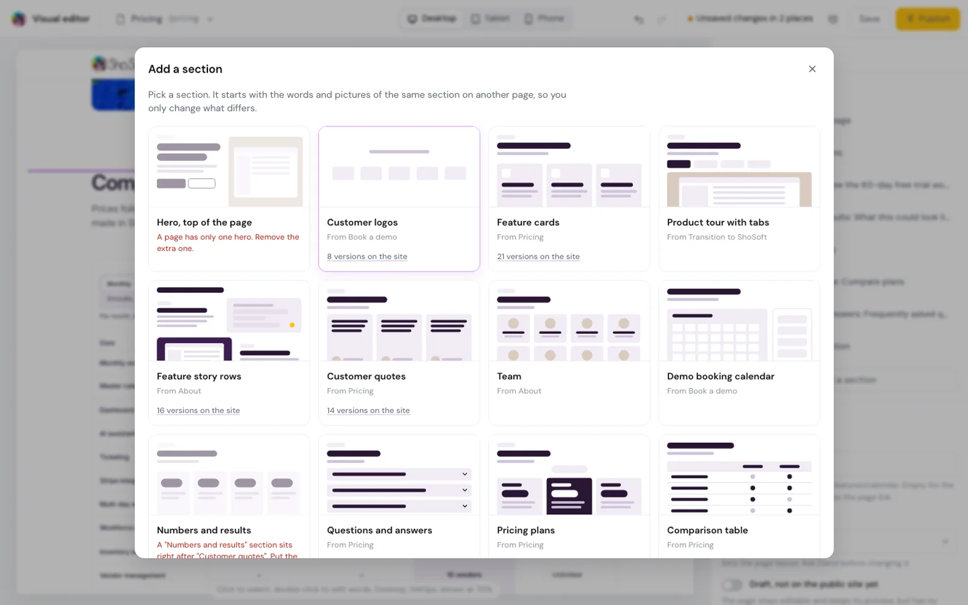Choose the Numbers and results preview
This screenshot has height=605, width=968.
pos(229,475)
